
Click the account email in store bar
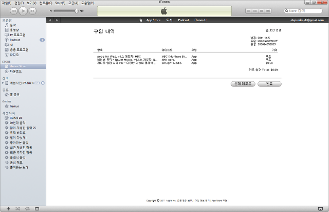pyautogui.click(x=307, y=20)
